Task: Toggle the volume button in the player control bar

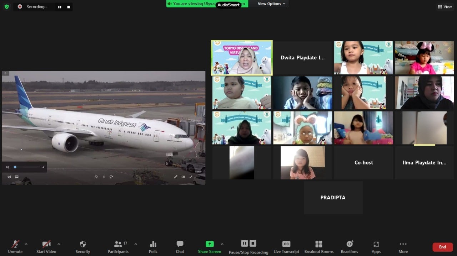Action: point(9,177)
